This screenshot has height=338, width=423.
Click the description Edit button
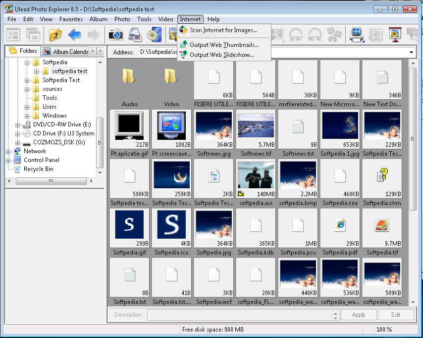coord(396,315)
